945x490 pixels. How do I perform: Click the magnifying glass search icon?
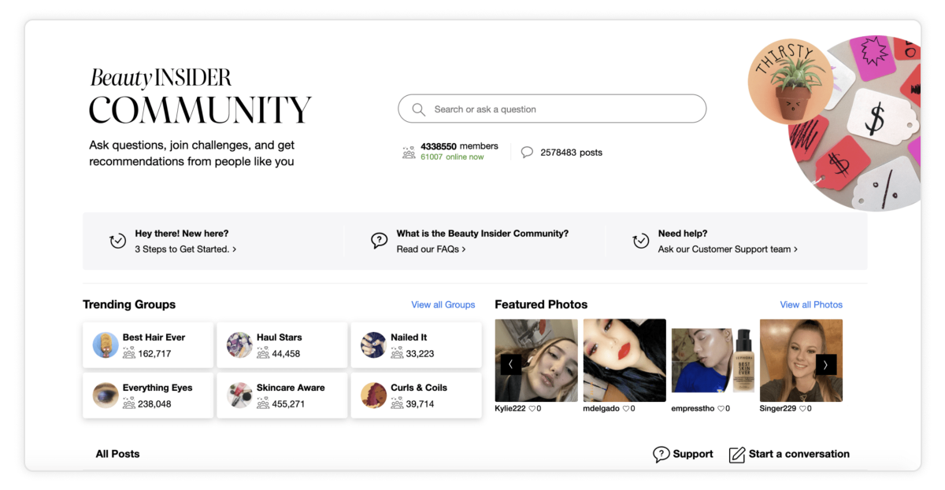tap(419, 109)
